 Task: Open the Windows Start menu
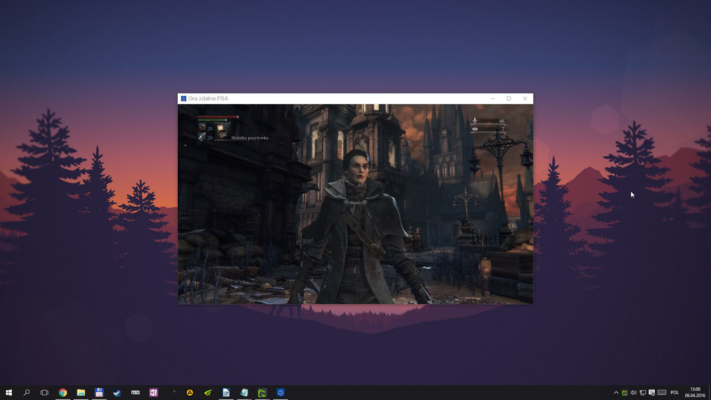(x=8, y=393)
